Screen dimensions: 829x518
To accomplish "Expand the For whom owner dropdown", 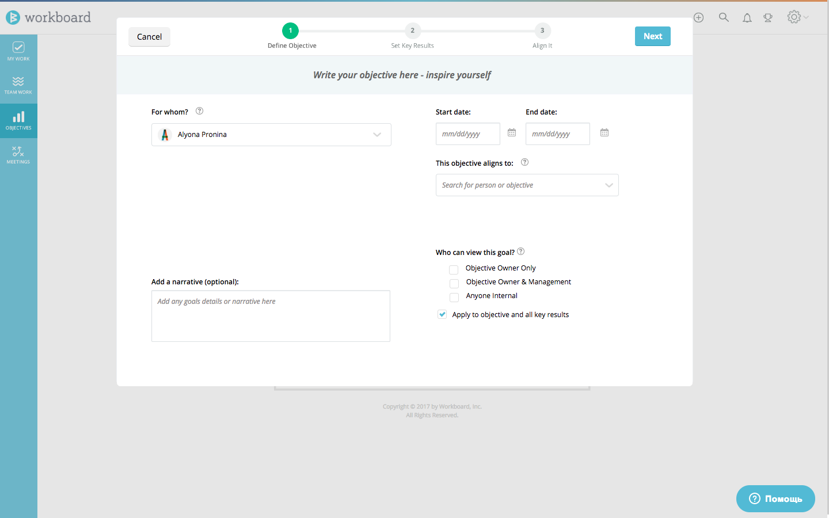I will pyautogui.click(x=377, y=134).
